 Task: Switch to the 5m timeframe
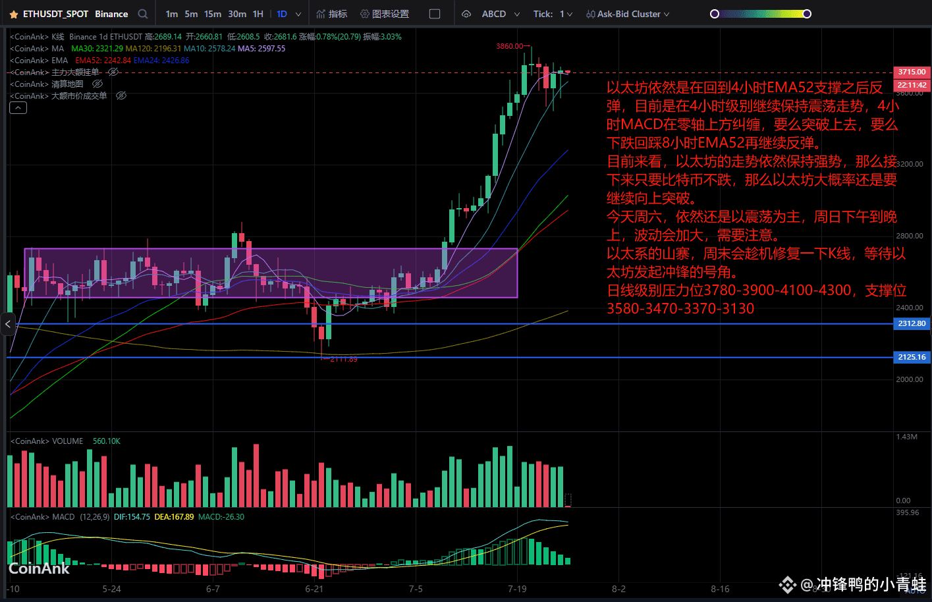(191, 14)
